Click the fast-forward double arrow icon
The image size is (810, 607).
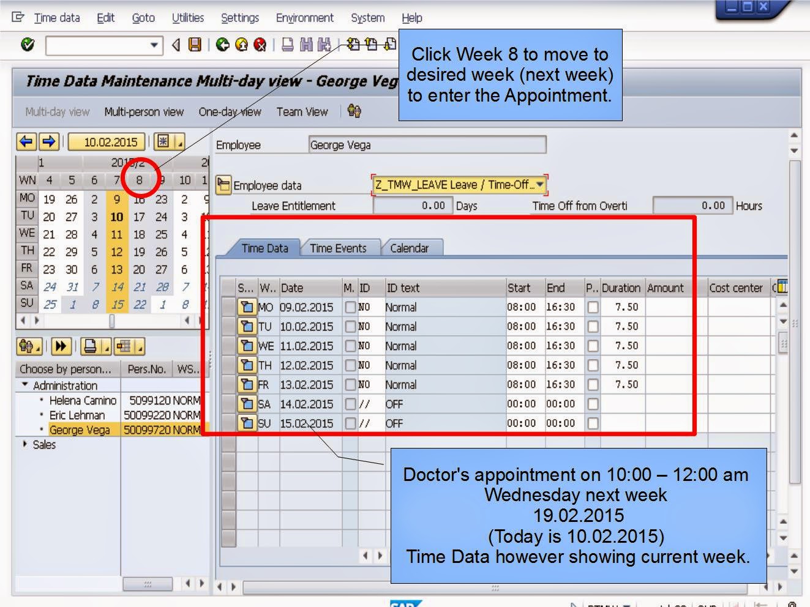(x=61, y=346)
